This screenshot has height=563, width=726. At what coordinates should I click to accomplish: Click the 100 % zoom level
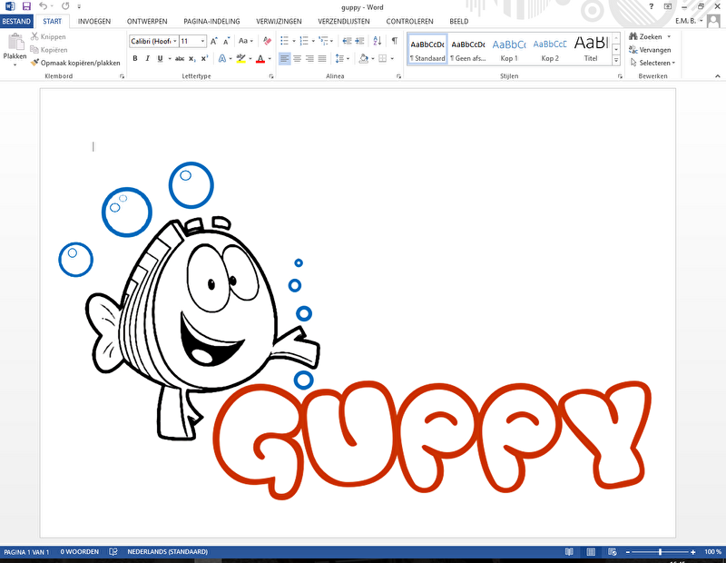[712, 552]
